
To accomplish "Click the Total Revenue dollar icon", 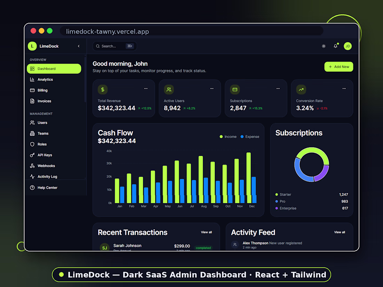I will coord(103,89).
